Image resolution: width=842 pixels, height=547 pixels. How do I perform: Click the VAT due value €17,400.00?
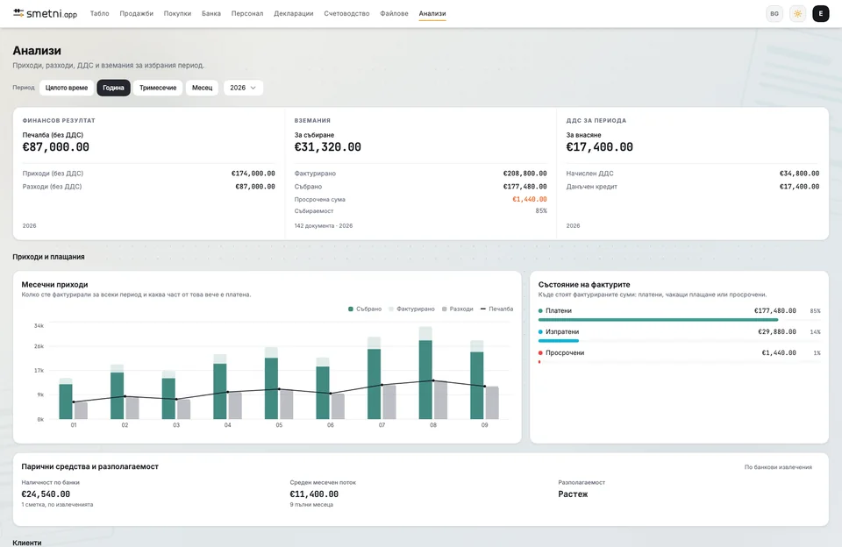pyautogui.click(x=599, y=147)
